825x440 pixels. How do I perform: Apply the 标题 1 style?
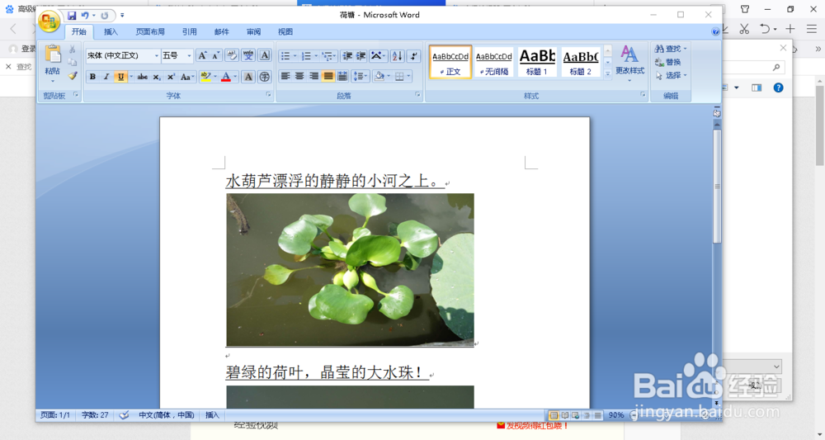pyautogui.click(x=537, y=62)
